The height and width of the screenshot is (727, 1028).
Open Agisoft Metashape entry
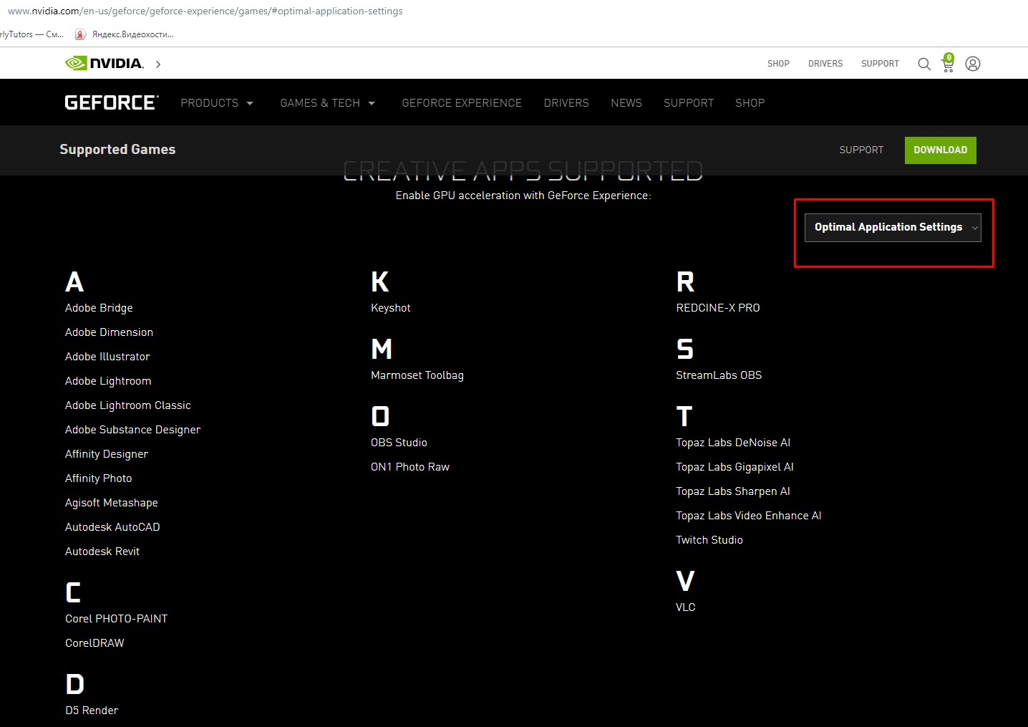(x=112, y=503)
